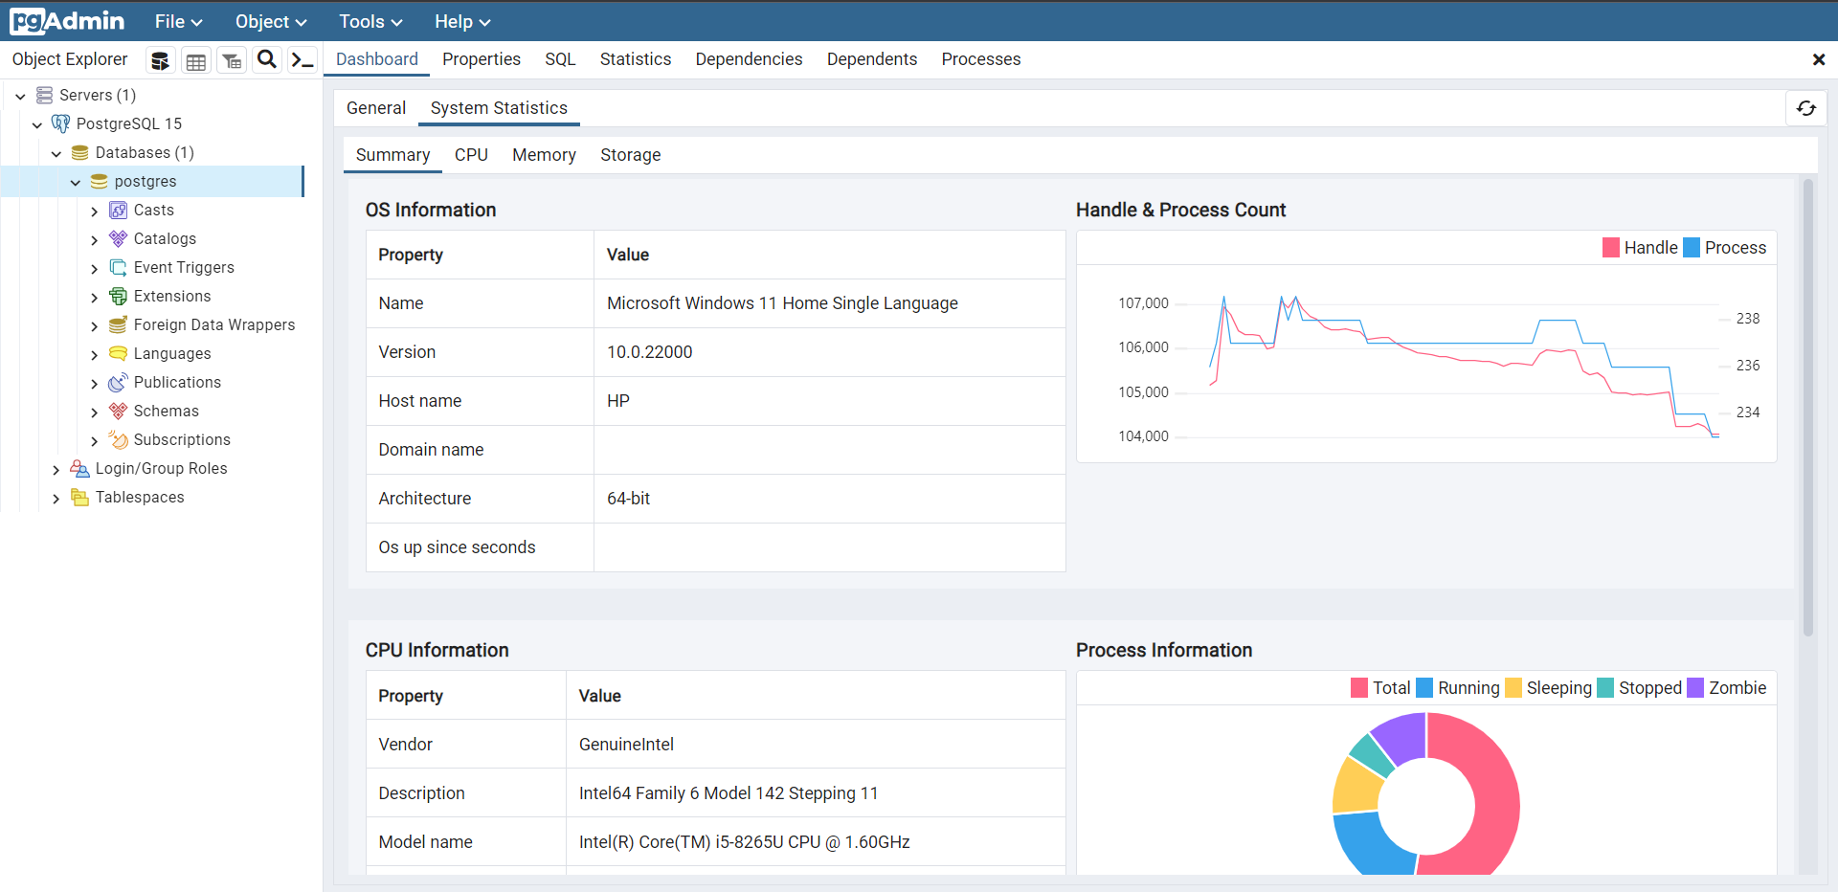Click the Databases folder icon
The width and height of the screenshot is (1838, 892).
pyautogui.click(x=80, y=152)
